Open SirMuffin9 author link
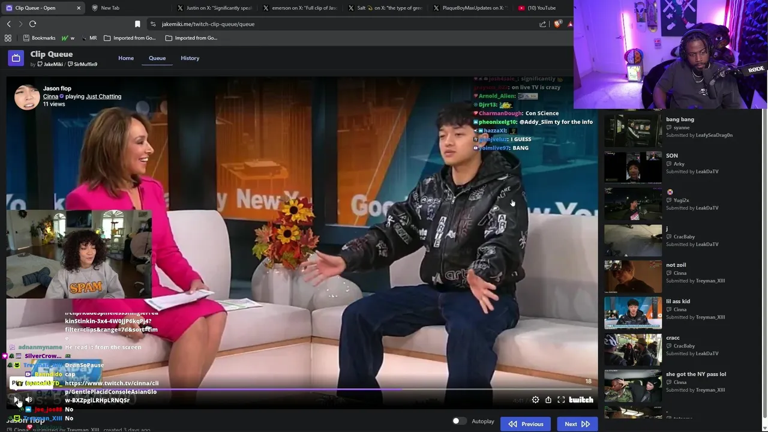Viewport: 768px width, 432px height. click(83, 64)
